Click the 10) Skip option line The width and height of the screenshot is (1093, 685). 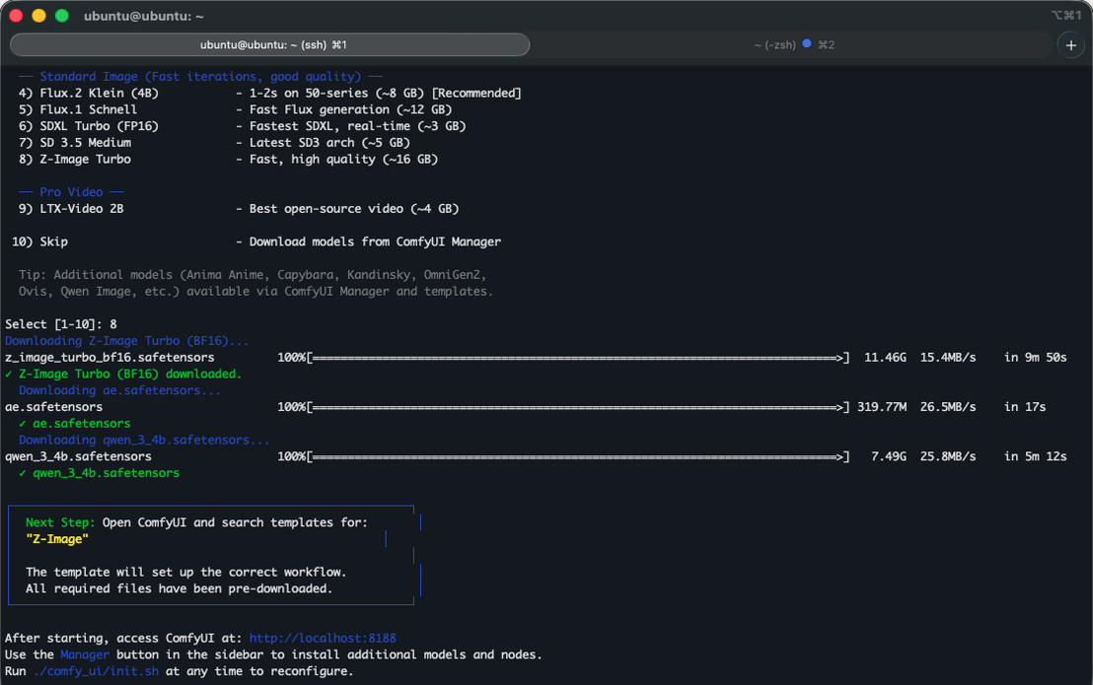[x=255, y=241]
